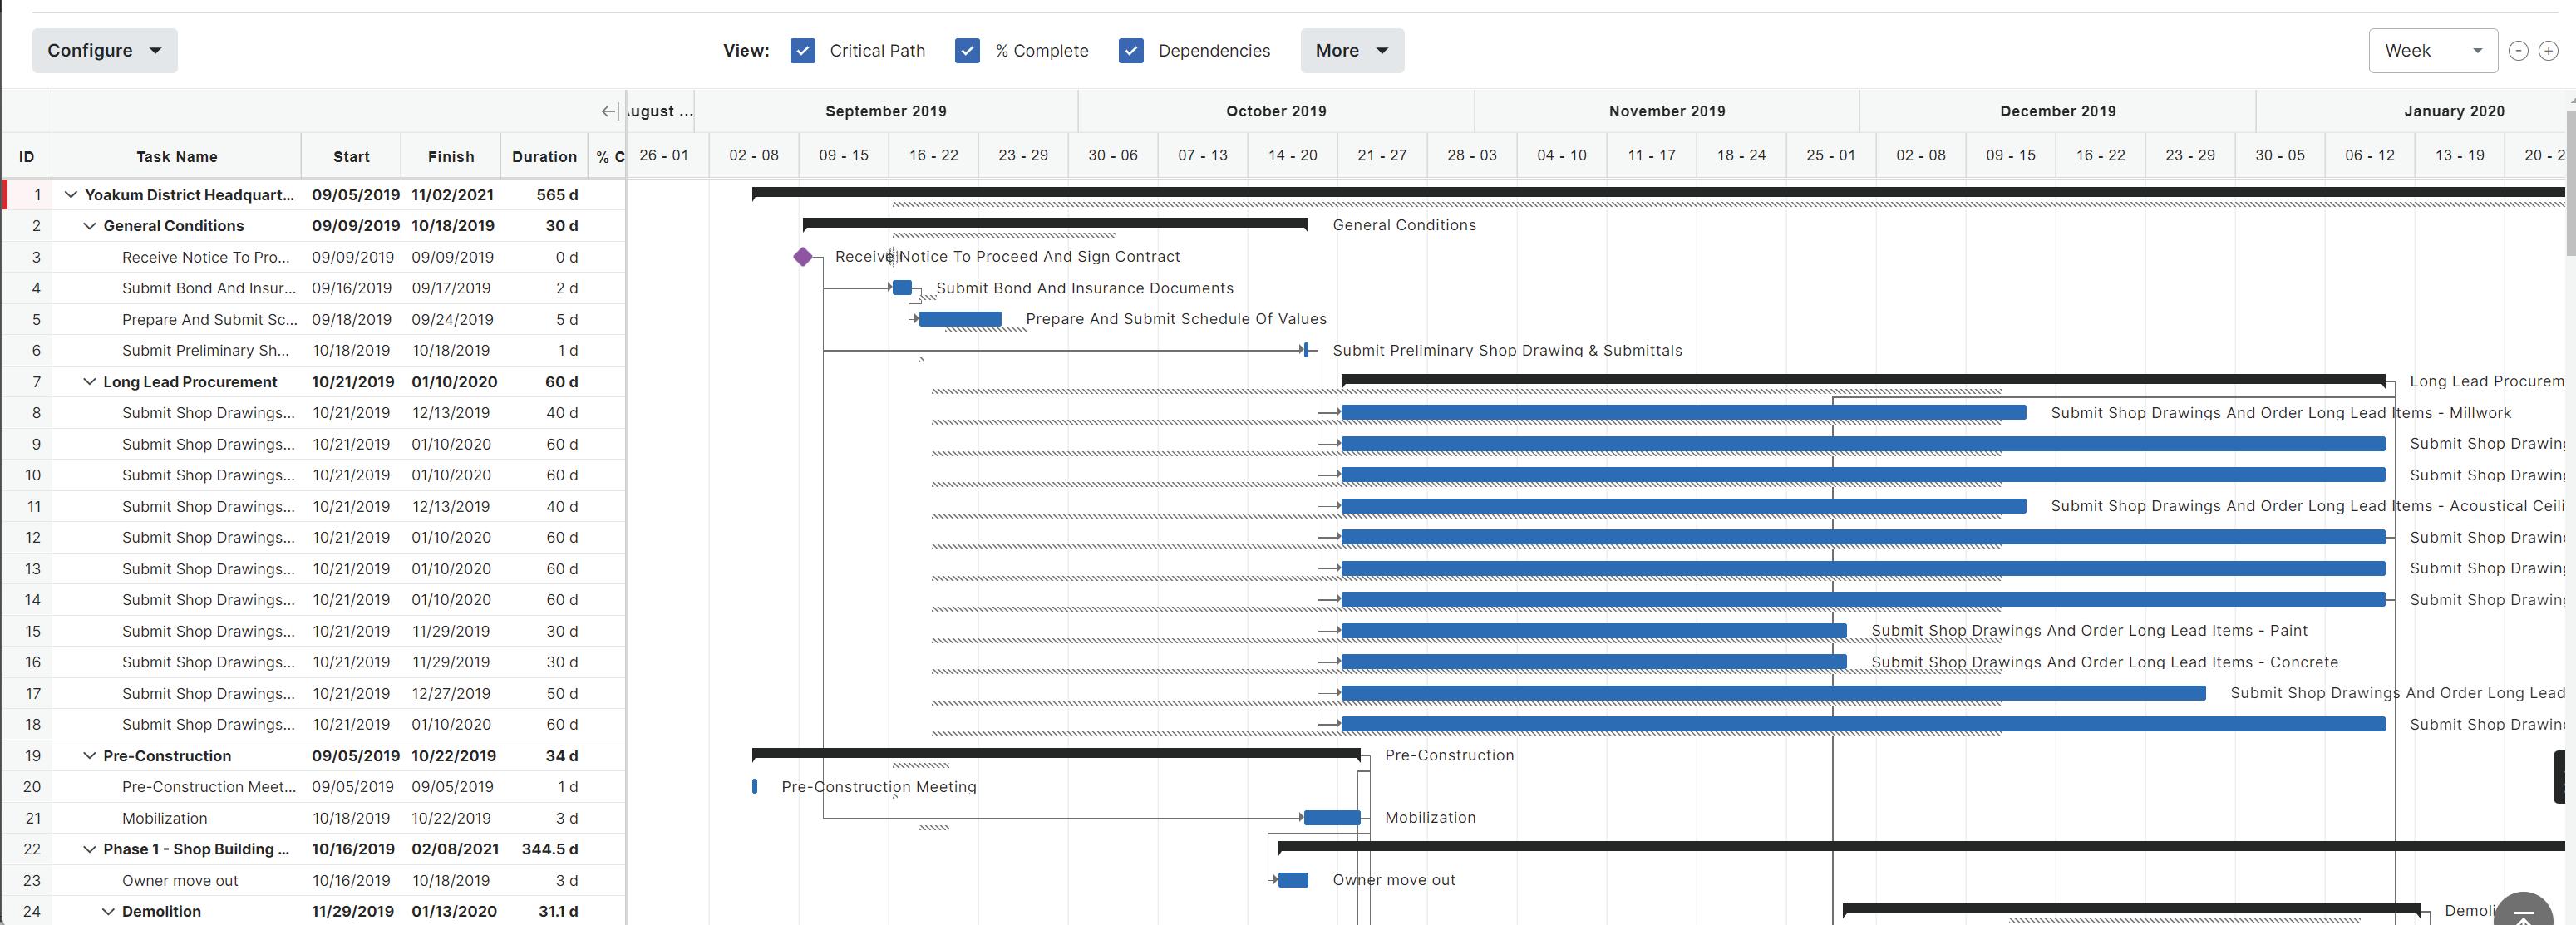The height and width of the screenshot is (925, 2576).
Task: Open the More view options button
Action: point(1351,51)
